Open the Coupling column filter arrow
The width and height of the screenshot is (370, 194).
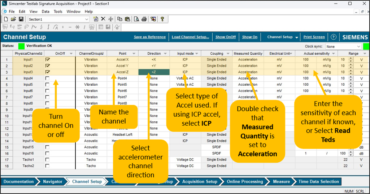[228, 54]
